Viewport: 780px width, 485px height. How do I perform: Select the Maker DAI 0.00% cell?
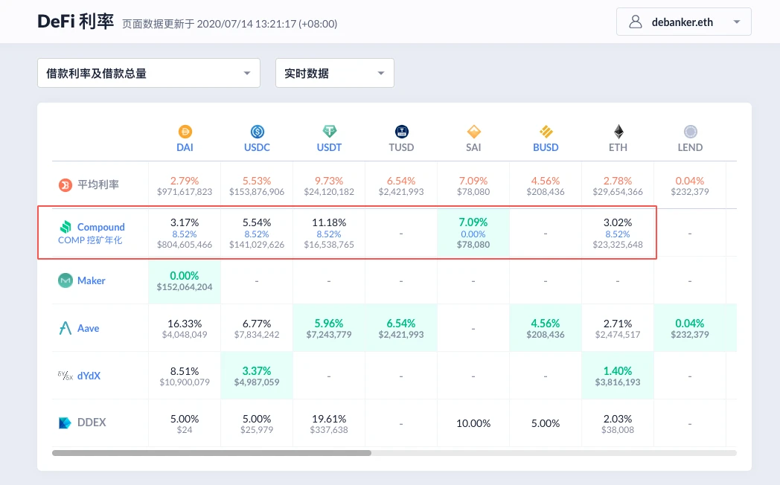(x=185, y=280)
